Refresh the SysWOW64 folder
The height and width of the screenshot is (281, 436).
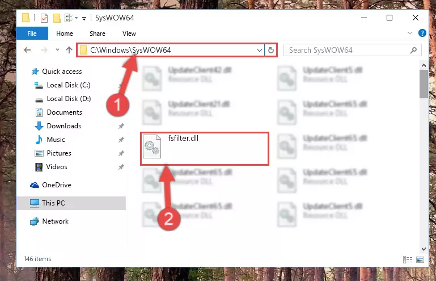(x=271, y=51)
